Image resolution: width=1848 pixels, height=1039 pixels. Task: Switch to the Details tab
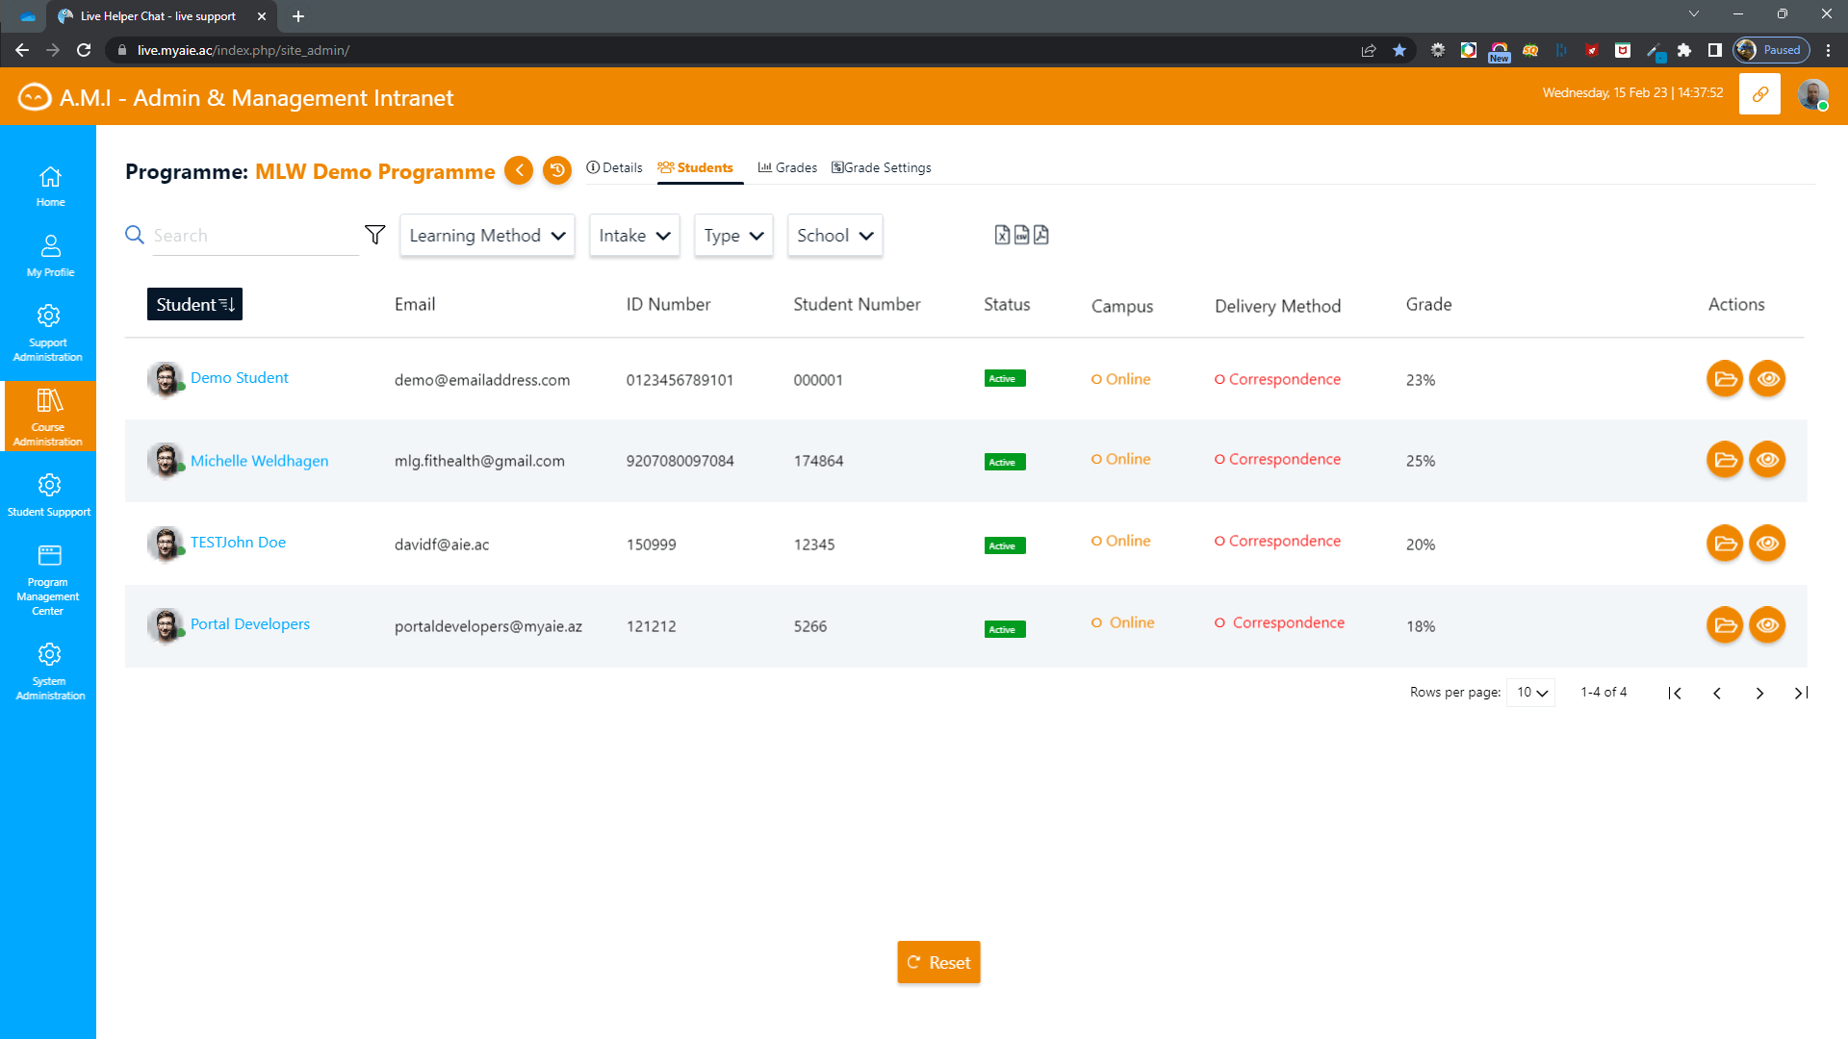click(614, 167)
